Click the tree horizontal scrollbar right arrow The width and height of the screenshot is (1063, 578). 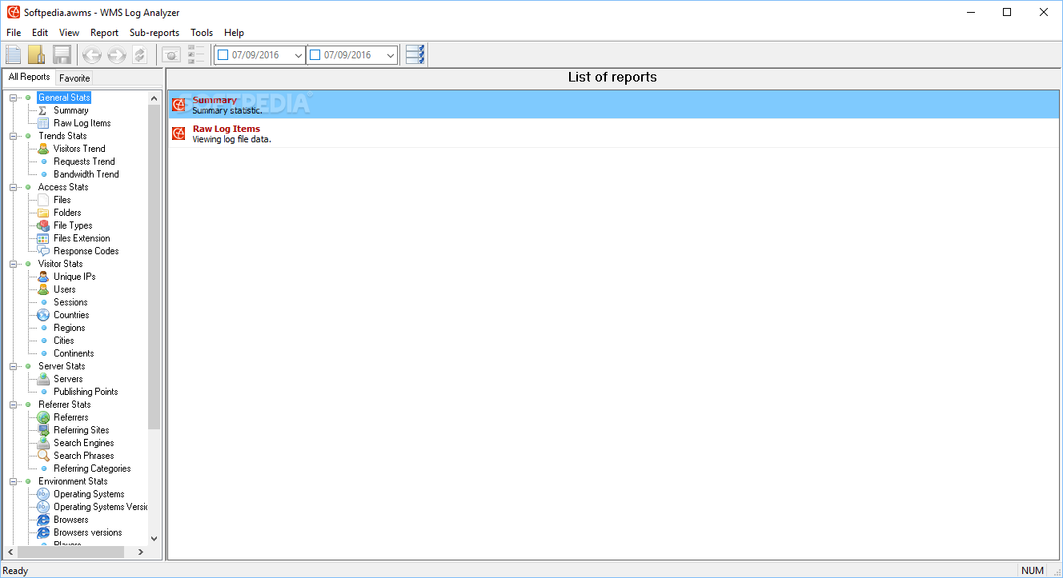[141, 552]
